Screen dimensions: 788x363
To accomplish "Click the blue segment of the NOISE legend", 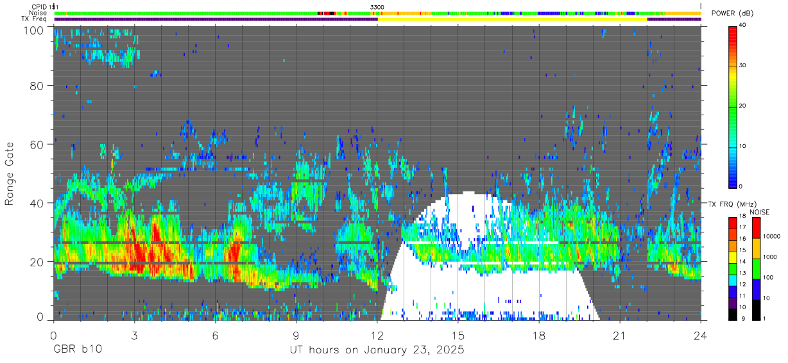I will click(x=756, y=288).
